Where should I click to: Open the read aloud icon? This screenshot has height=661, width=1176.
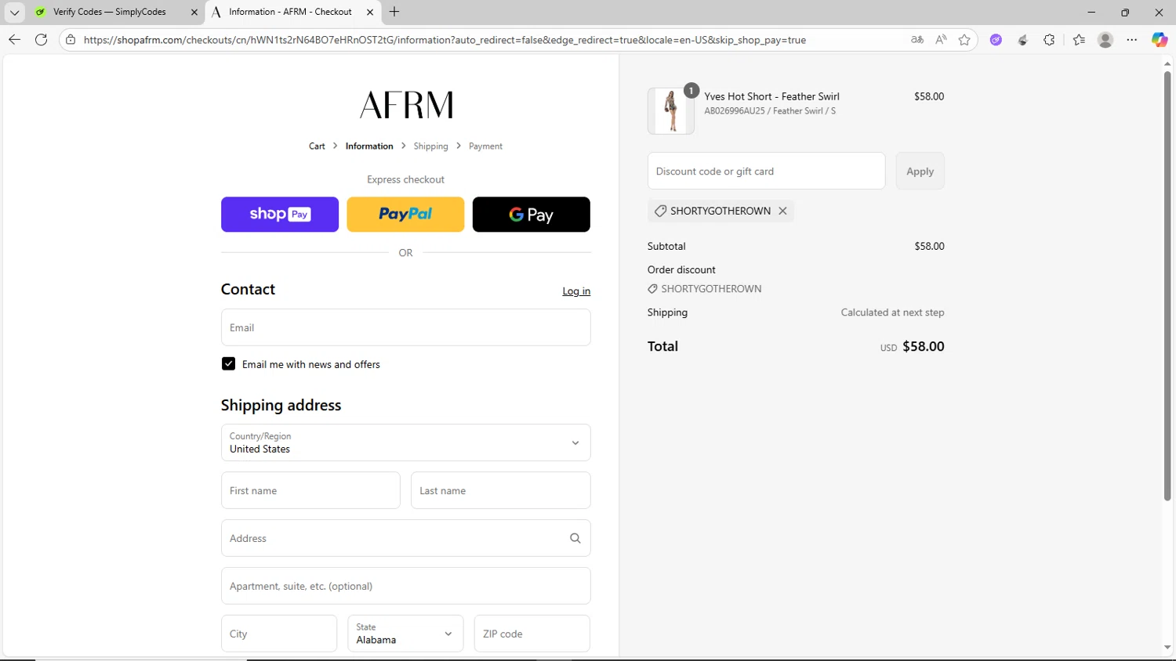[x=941, y=40]
